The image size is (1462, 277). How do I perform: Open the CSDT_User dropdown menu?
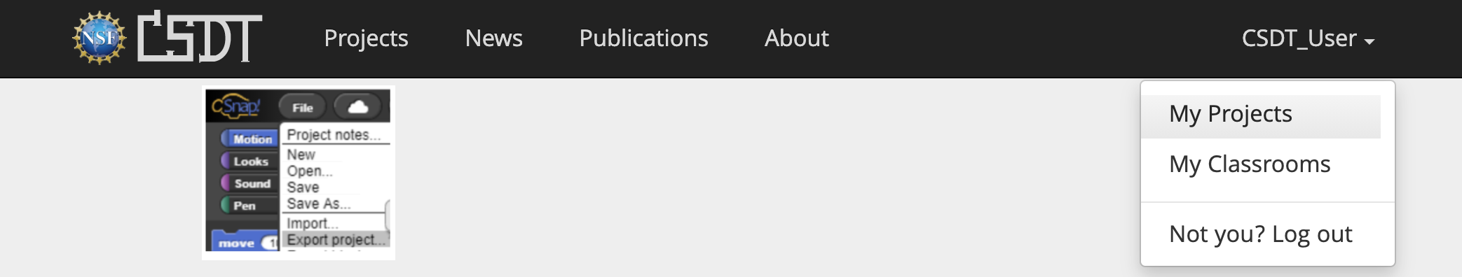point(1308,38)
